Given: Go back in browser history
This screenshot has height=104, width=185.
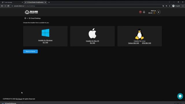Looking at the screenshot, I should tap(2, 6).
